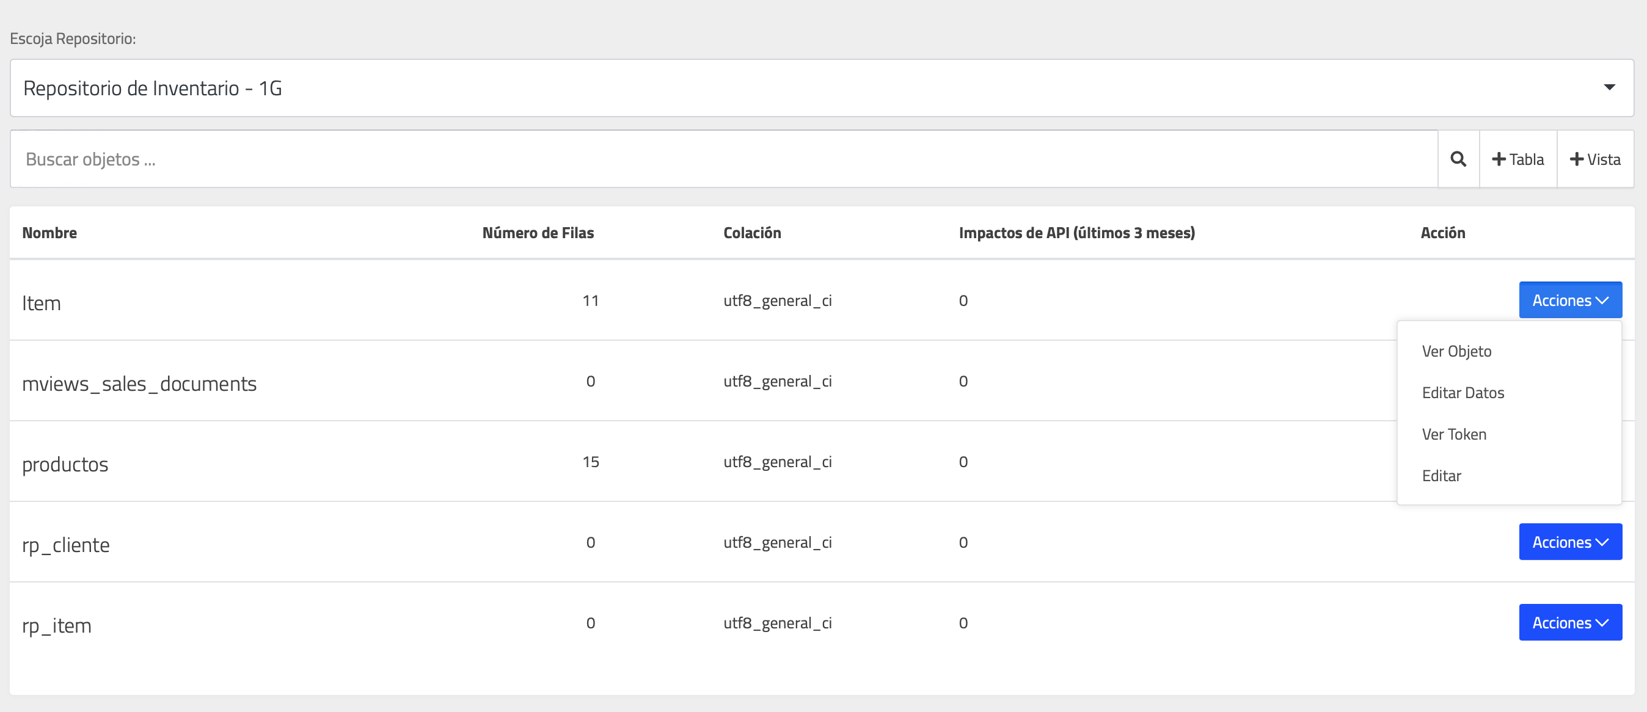Viewport: 1647px width, 712px height.
Task: Click the magnifying glass search icon
Action: (x=1458, y=159)
